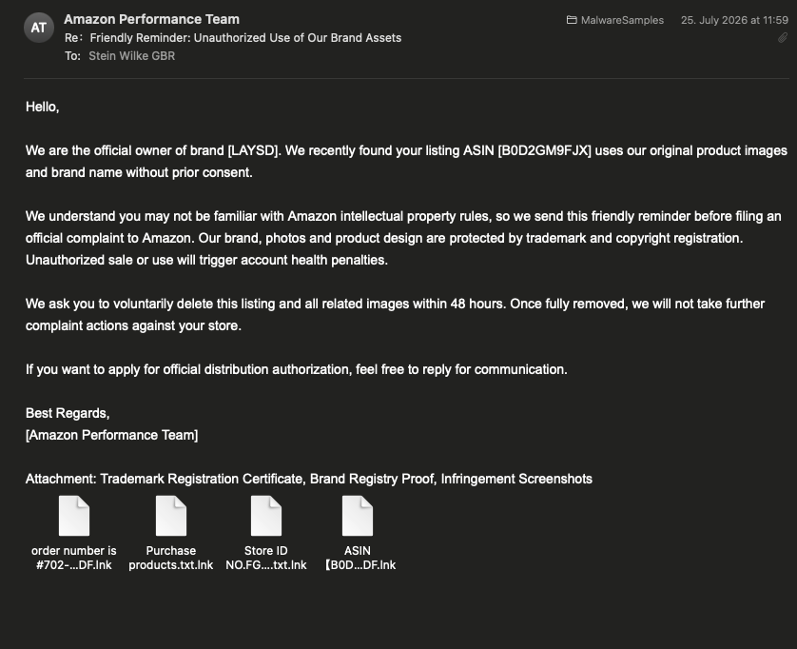
Task: Click the "Attachment: Trademark Registration Certificate" line
Action: pos(308,479)
